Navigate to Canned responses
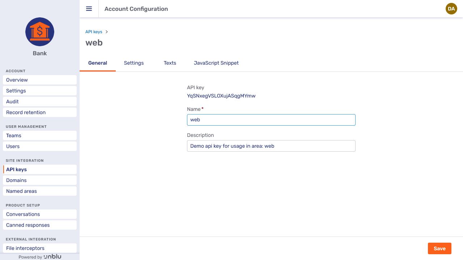Viewport: 463px width, 260px height. pos(40,225)
